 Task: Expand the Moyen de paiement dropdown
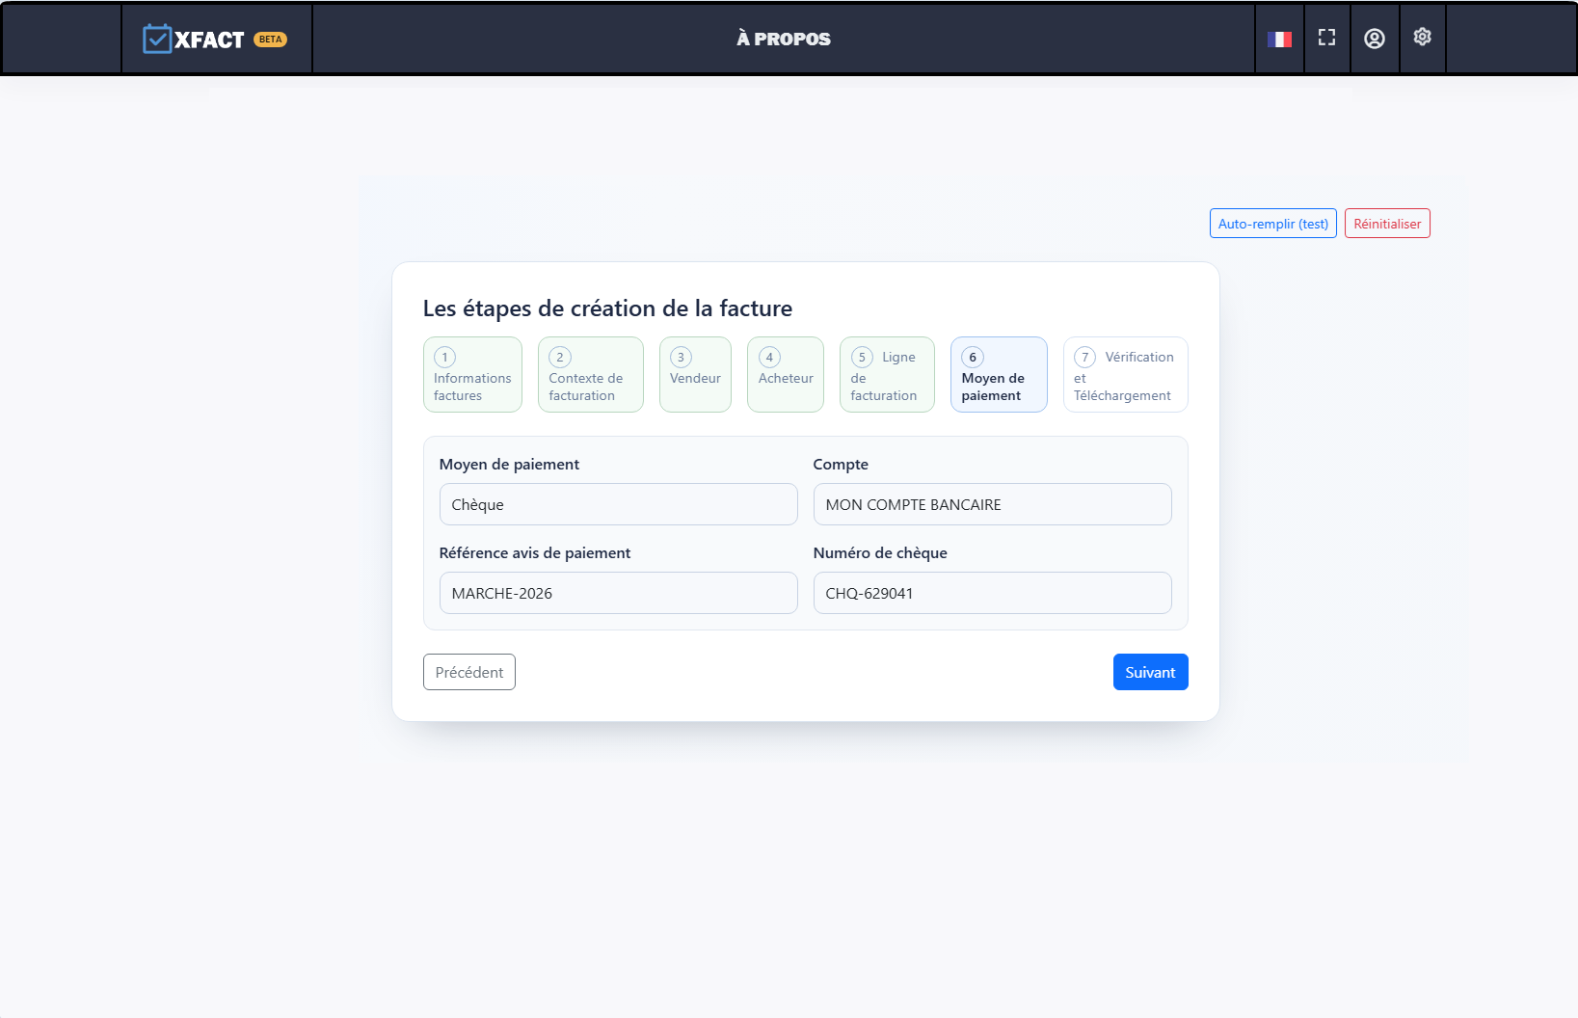[618, 504]
